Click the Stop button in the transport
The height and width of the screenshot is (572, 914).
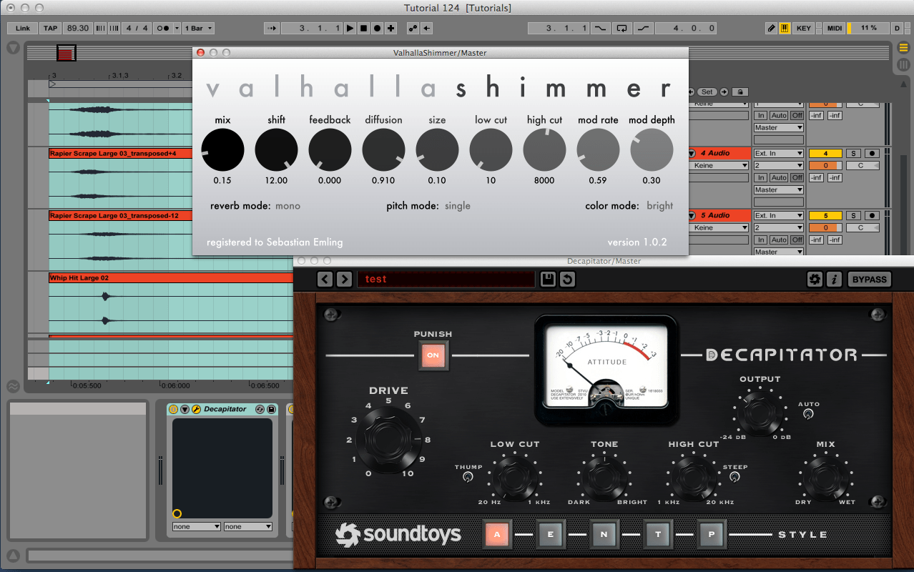click(x=363, y=28)
